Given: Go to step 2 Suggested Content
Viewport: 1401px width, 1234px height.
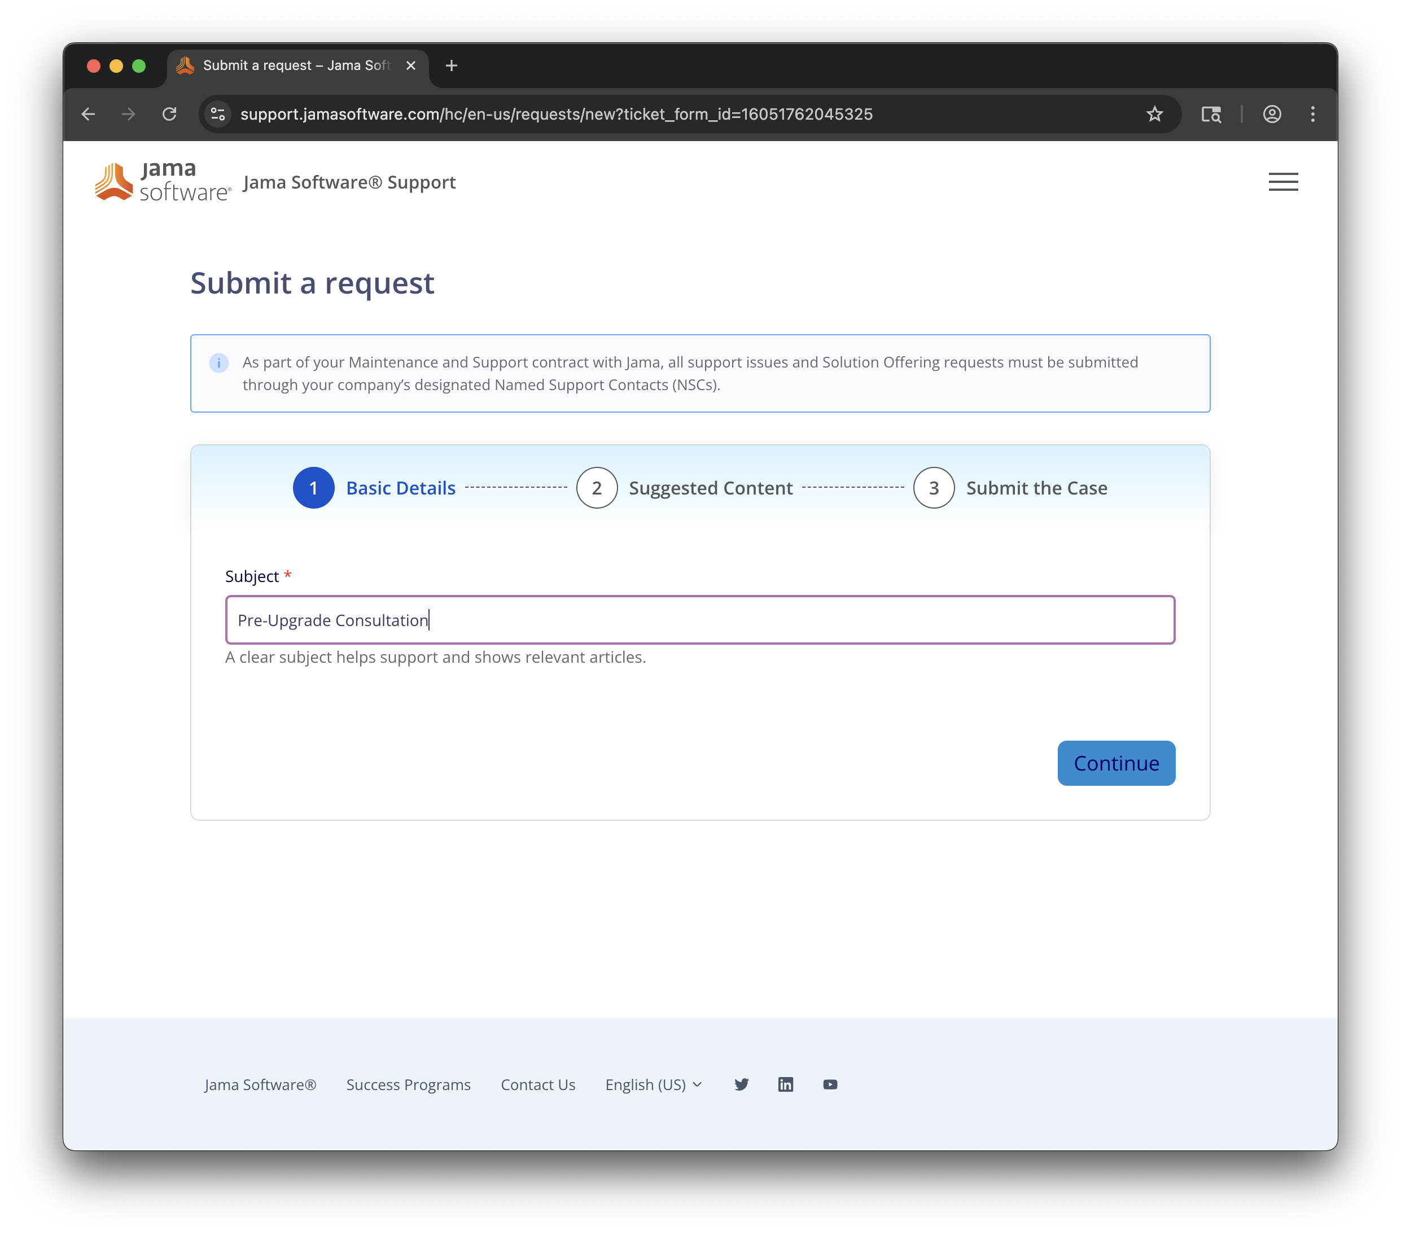Looking at the screenshot, I should 684,487.
